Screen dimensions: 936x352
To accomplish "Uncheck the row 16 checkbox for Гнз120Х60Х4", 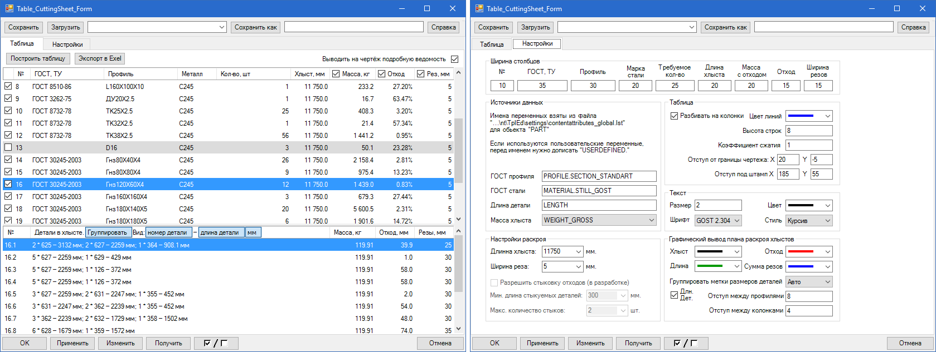I will click(x=8, y=184).
